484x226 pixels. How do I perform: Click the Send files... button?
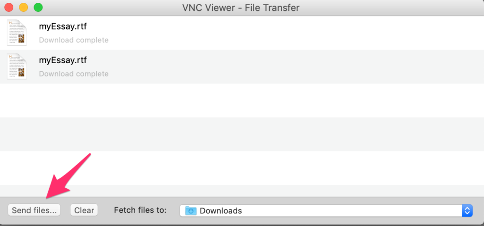tap(34, 210)
